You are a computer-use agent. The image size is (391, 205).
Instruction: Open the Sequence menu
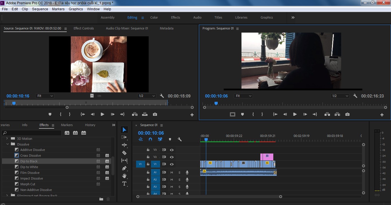[x=40, y=9]
